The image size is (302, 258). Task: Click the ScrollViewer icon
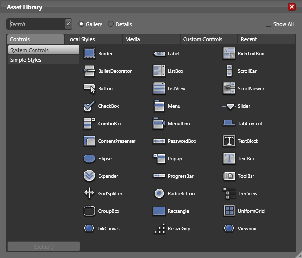(x=229, y=88)
